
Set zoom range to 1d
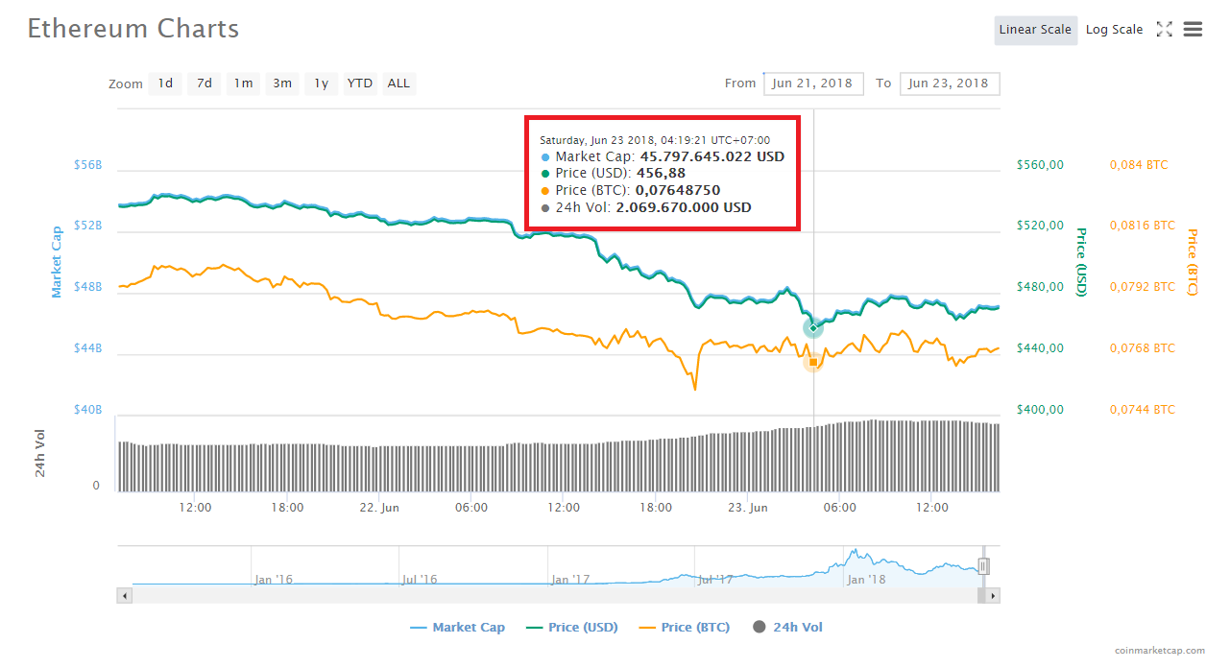point(166,83)
